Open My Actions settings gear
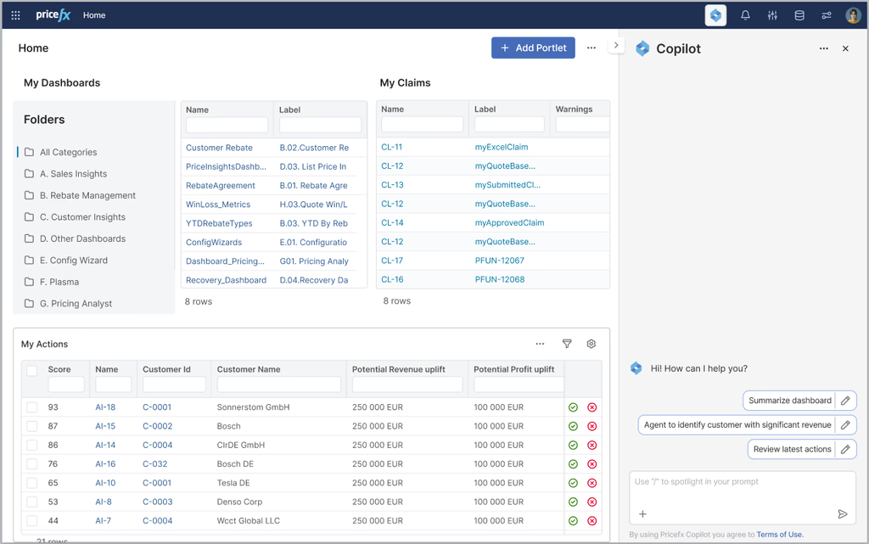 [591, 344]
